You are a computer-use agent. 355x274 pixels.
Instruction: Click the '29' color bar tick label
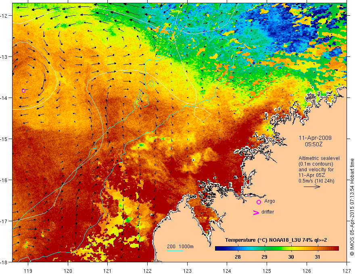264,257
